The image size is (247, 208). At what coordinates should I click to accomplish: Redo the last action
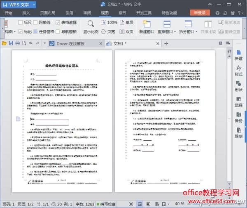point(37,43)
